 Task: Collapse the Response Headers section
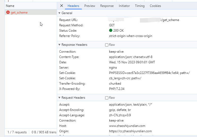click(x=59, y=45)
